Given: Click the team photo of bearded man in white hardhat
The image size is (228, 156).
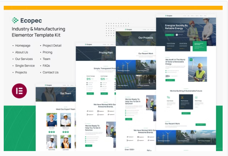Looking at the screenshot, I should 52,141.
